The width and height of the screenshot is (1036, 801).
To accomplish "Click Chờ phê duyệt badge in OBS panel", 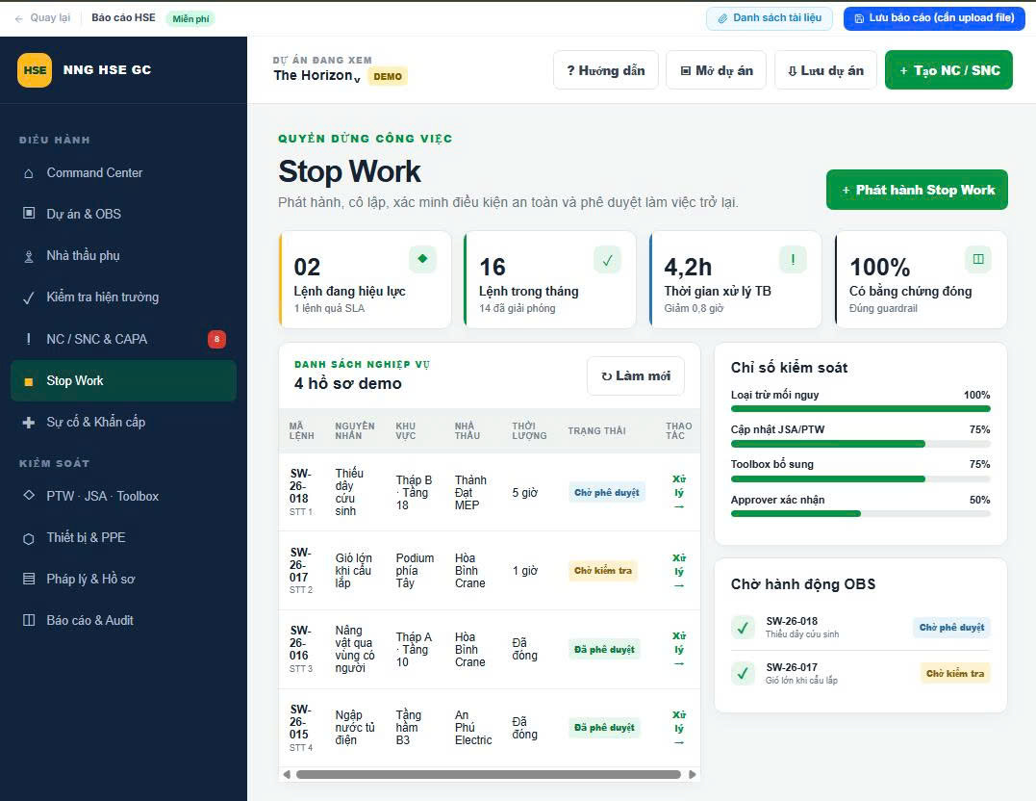I will (x=951, y=627).
